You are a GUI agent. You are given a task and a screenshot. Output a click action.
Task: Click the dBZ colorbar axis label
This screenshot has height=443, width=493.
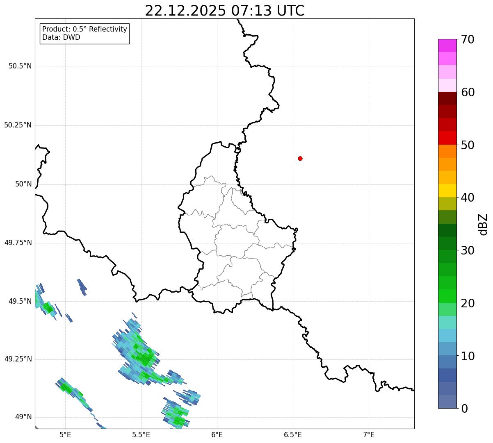click(x=483, y=224)
